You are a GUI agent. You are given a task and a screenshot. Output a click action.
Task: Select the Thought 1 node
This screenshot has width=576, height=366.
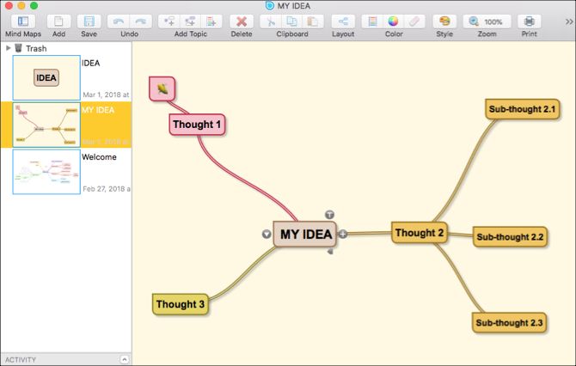point(197,125)
